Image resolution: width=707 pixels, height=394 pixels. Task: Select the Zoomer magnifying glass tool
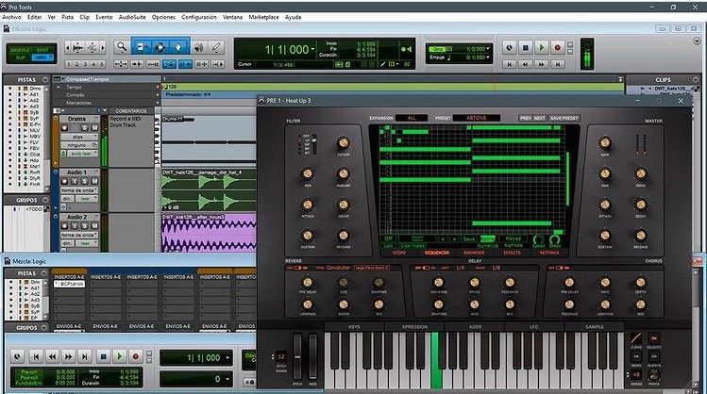click(121, 47)
